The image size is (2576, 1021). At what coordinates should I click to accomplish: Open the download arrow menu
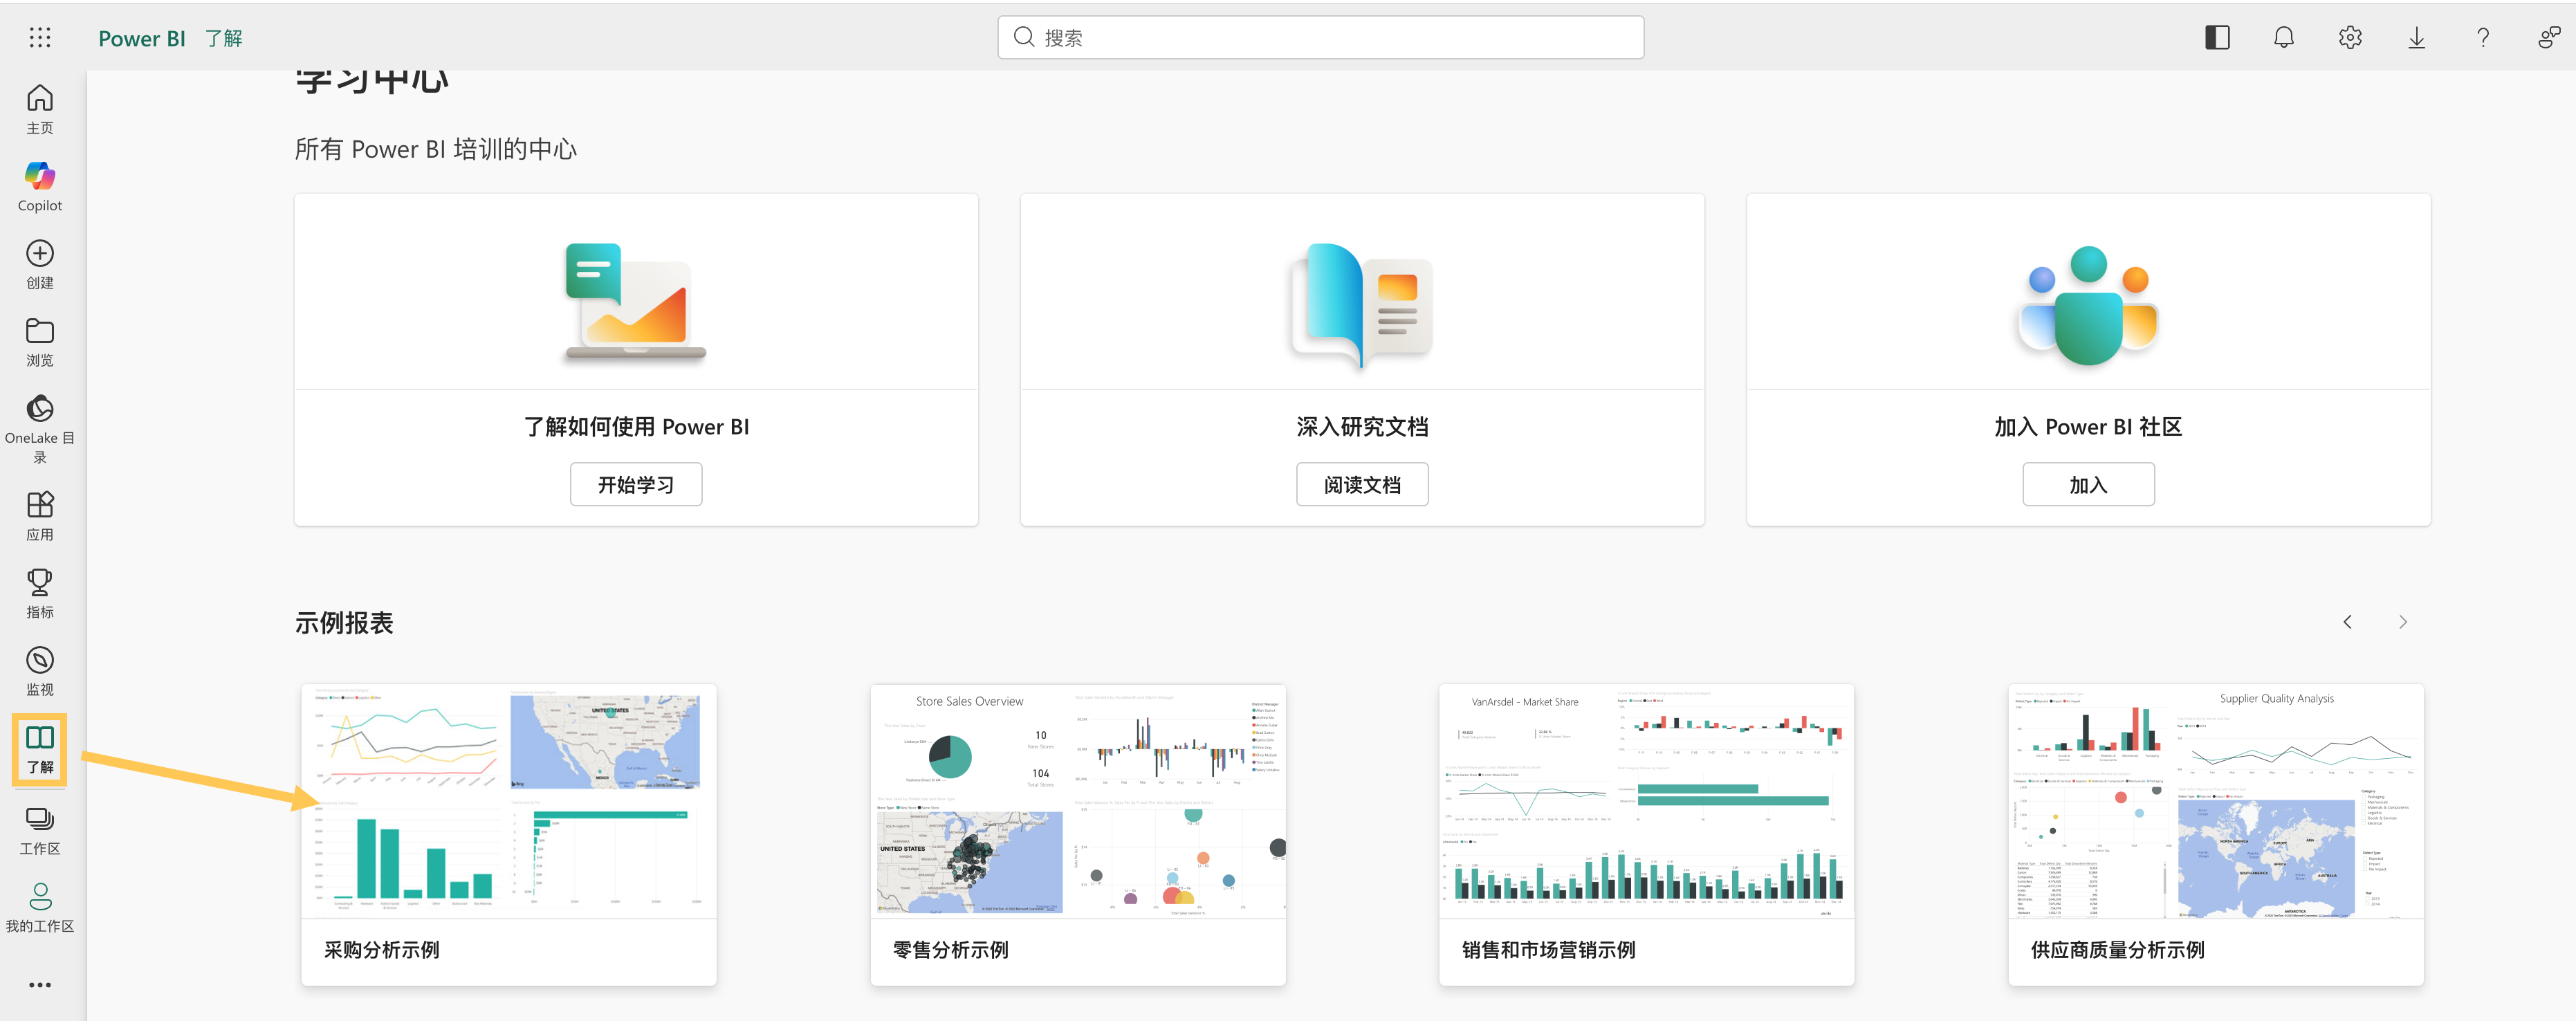click(x=2416, y=38)
